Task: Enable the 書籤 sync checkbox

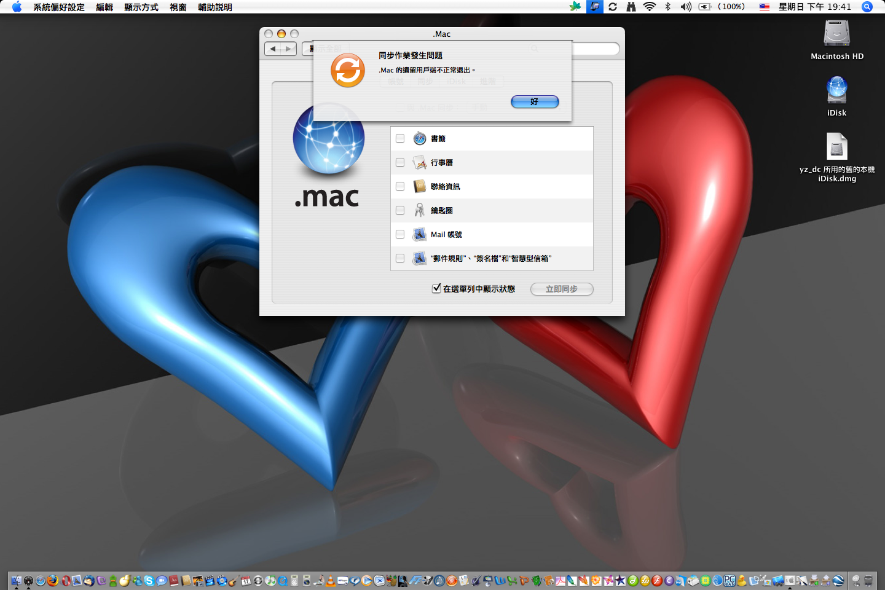Action: [400, 138]
